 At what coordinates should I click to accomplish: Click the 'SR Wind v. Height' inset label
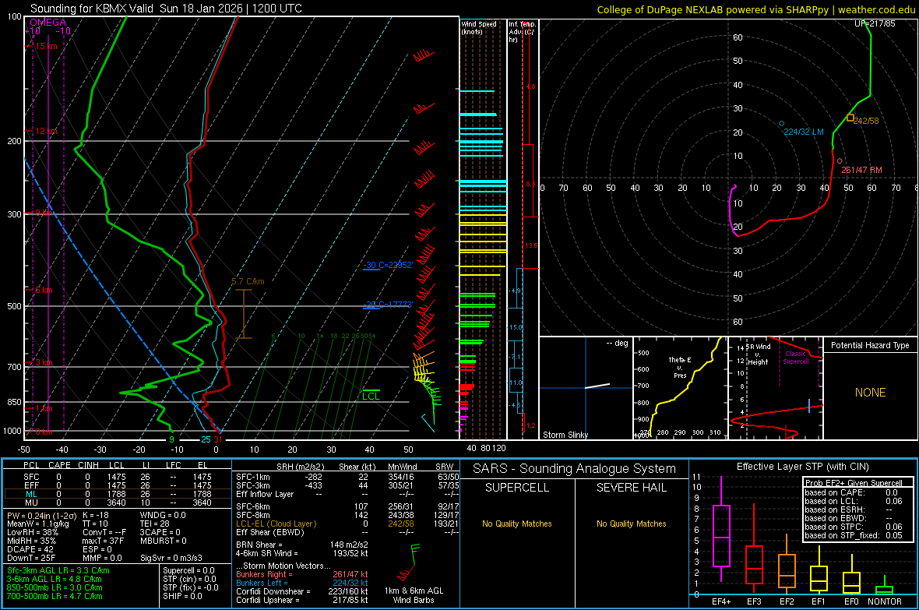(759, 354)
